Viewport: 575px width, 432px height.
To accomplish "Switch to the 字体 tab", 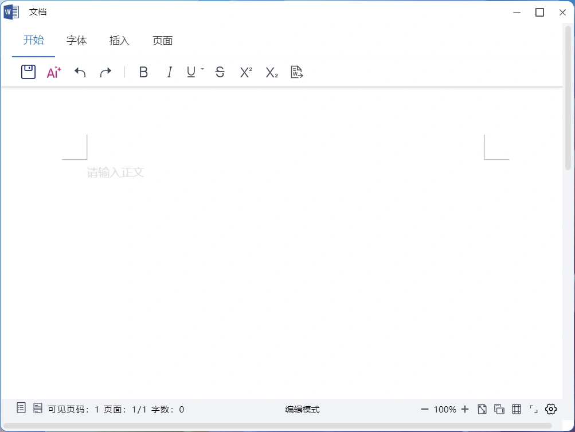I will 77,41.
